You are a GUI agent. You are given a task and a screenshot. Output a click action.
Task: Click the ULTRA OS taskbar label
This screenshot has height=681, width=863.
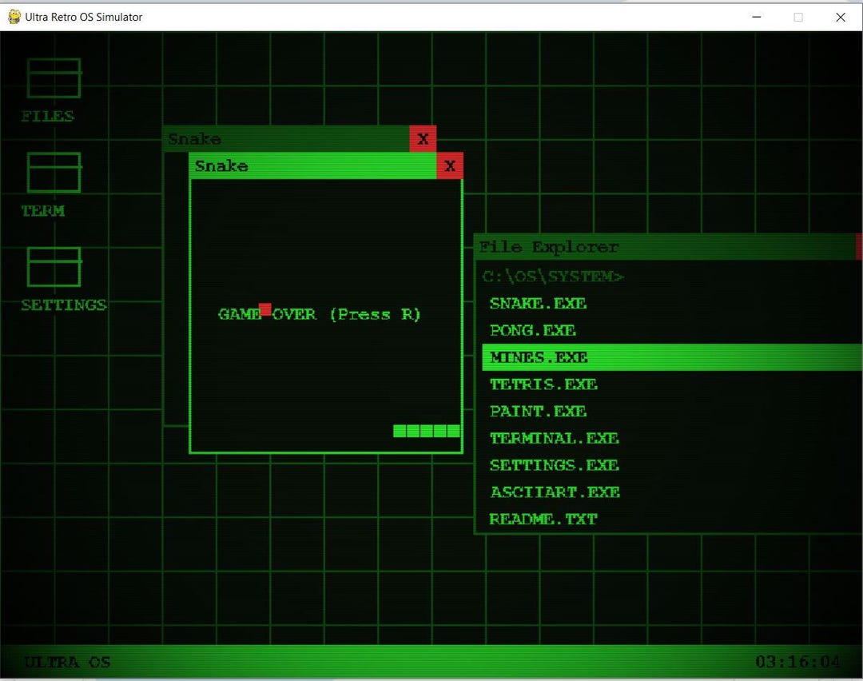(x=67, y=662)
